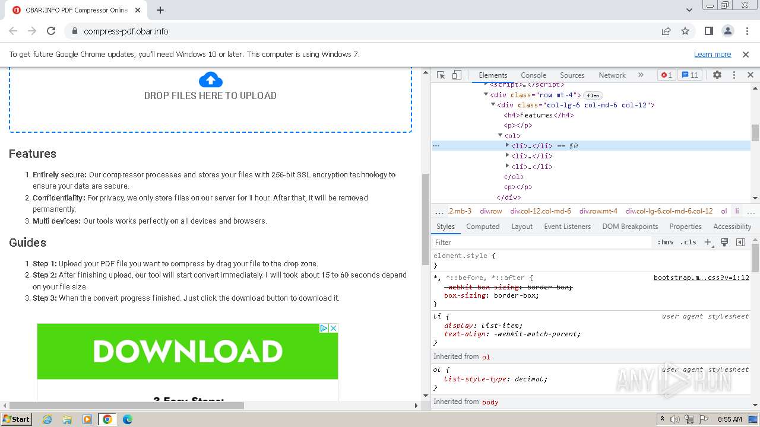This screenshot has height=427, width=760.
Task: Switch to the Network tab
Action: point(612,75)
